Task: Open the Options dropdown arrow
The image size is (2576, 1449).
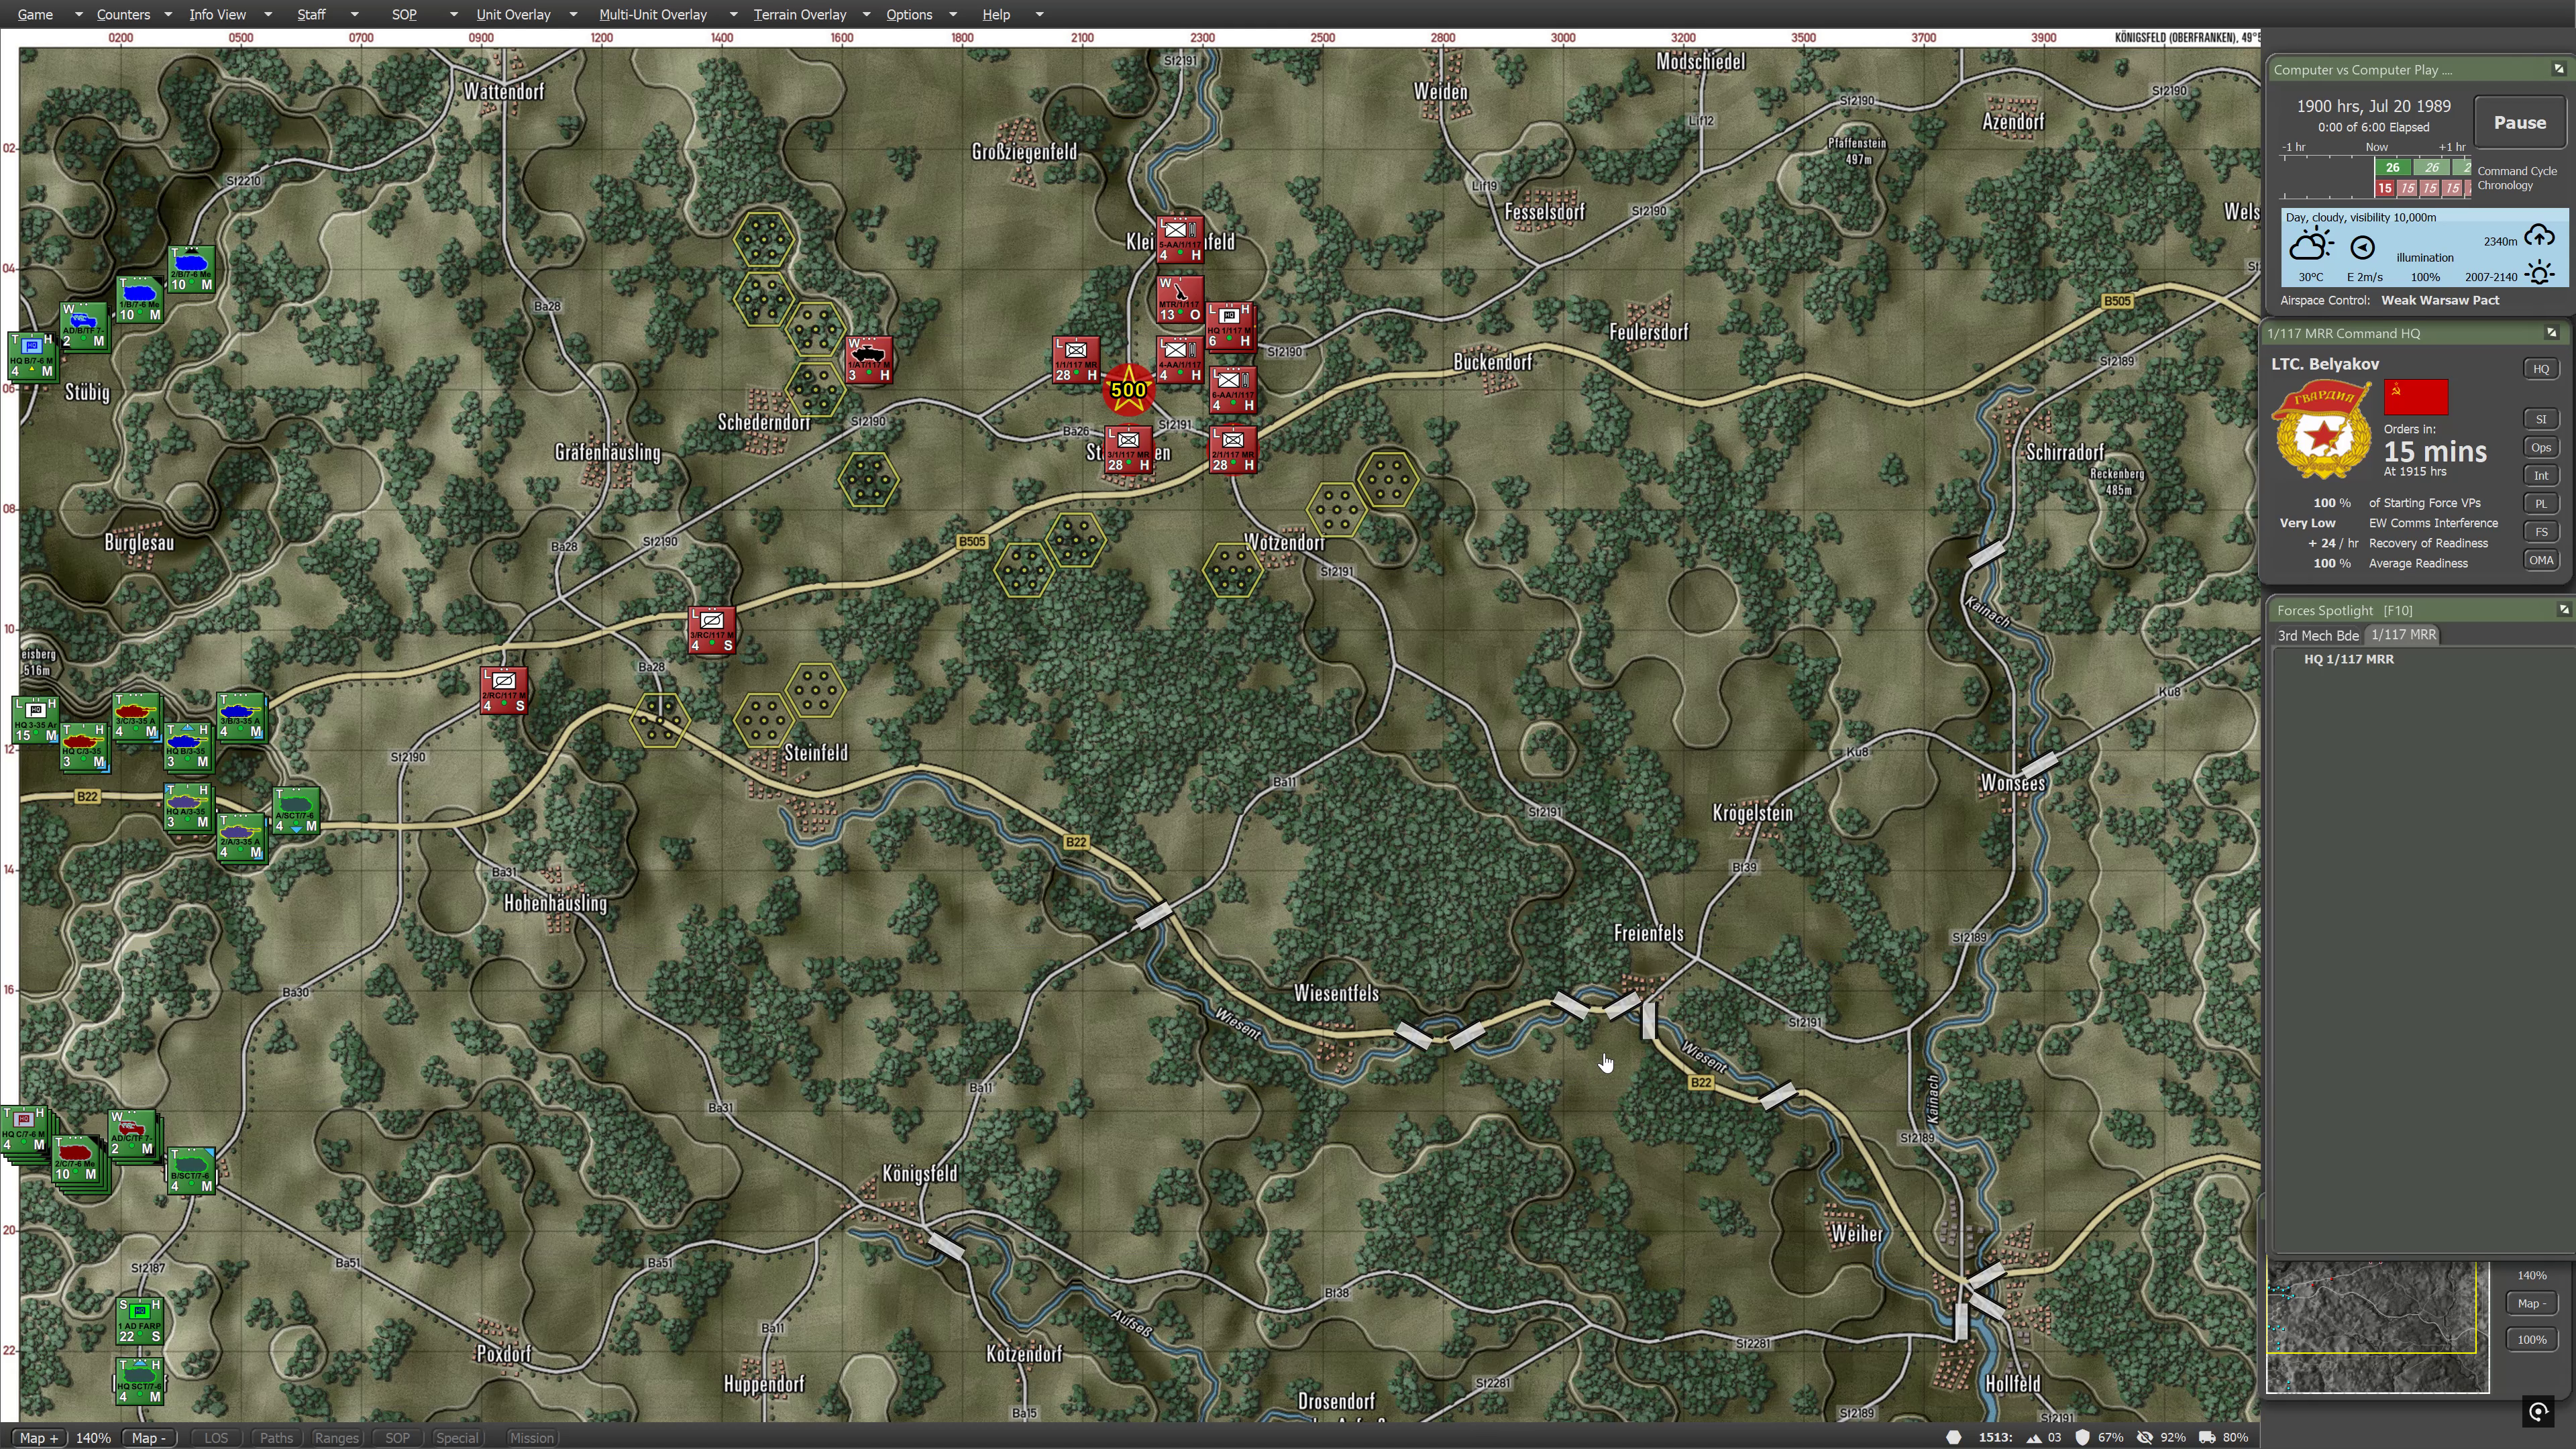Action: point(953,14)
